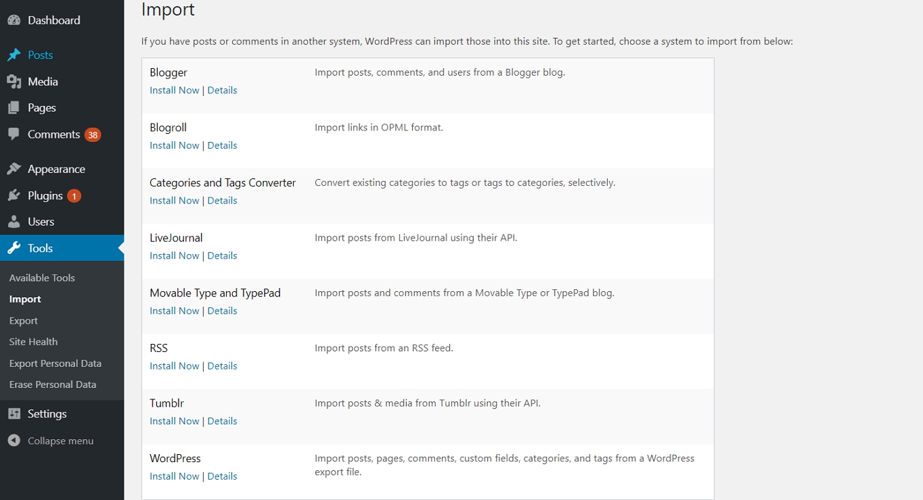Click the Categories and Tags Converter title
Viewport: 923px width, 500px height.
pyautogui.click(x=223, y=183)
